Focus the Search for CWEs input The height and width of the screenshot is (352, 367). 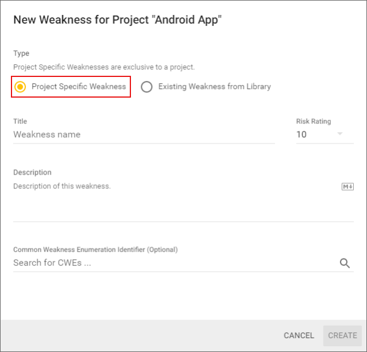coord(172,263)
